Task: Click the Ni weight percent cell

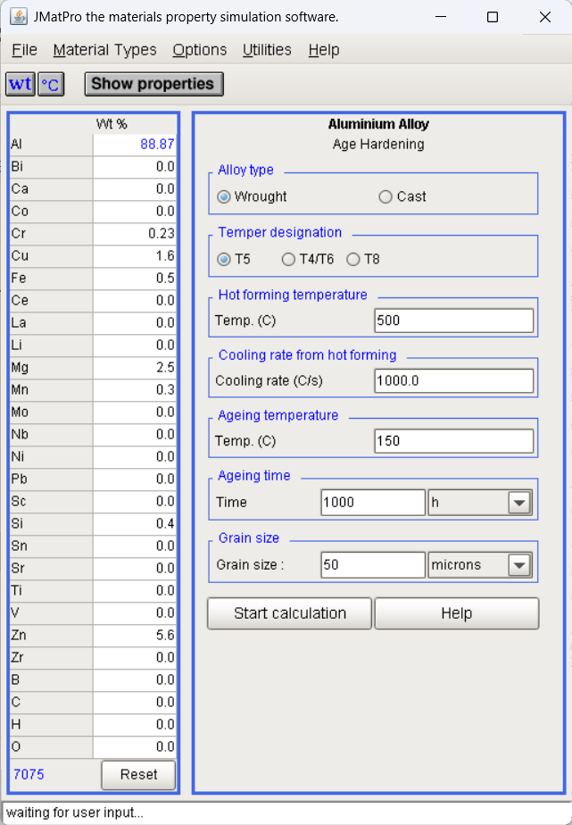Action: (135, 457)
